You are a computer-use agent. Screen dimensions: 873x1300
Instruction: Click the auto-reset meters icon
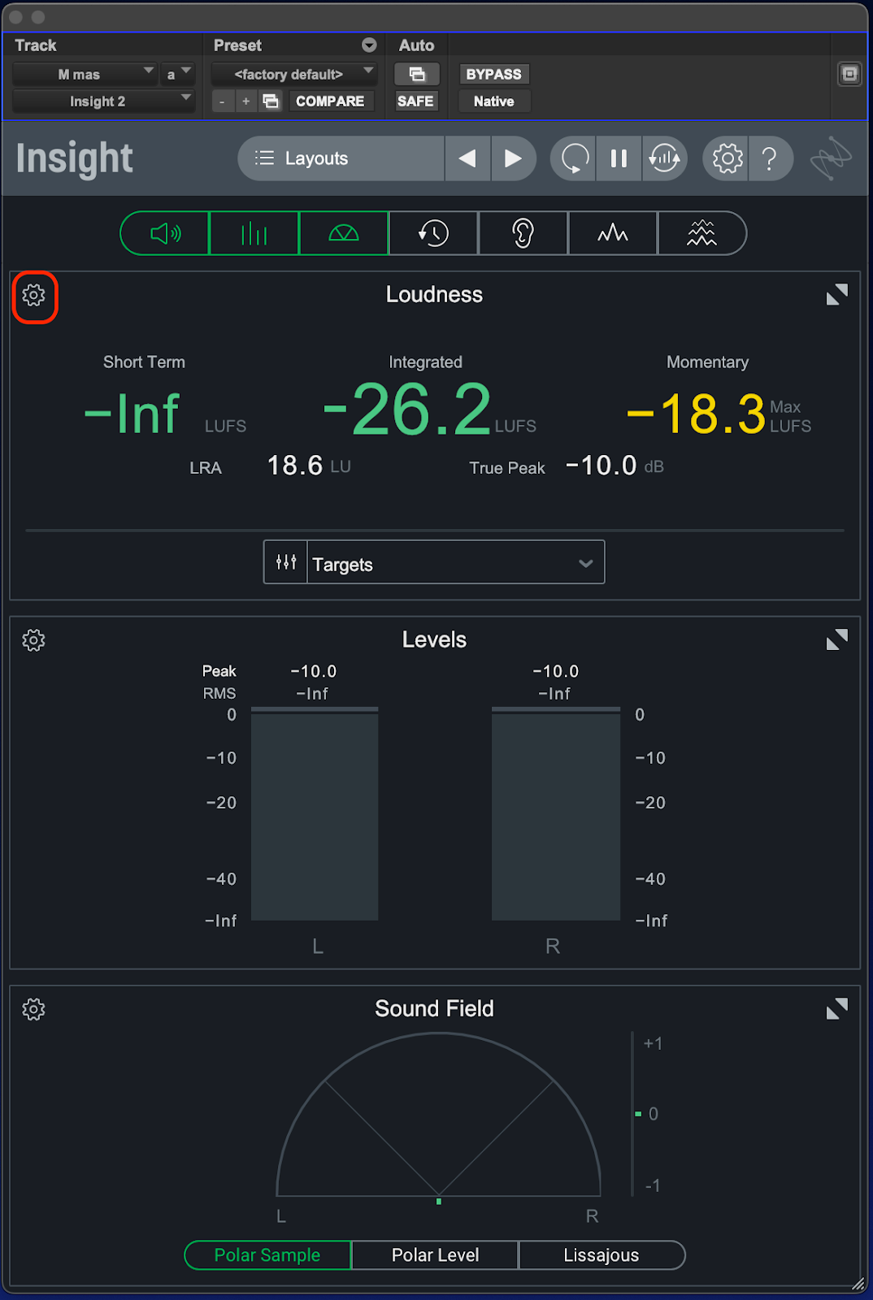[665, 158]
